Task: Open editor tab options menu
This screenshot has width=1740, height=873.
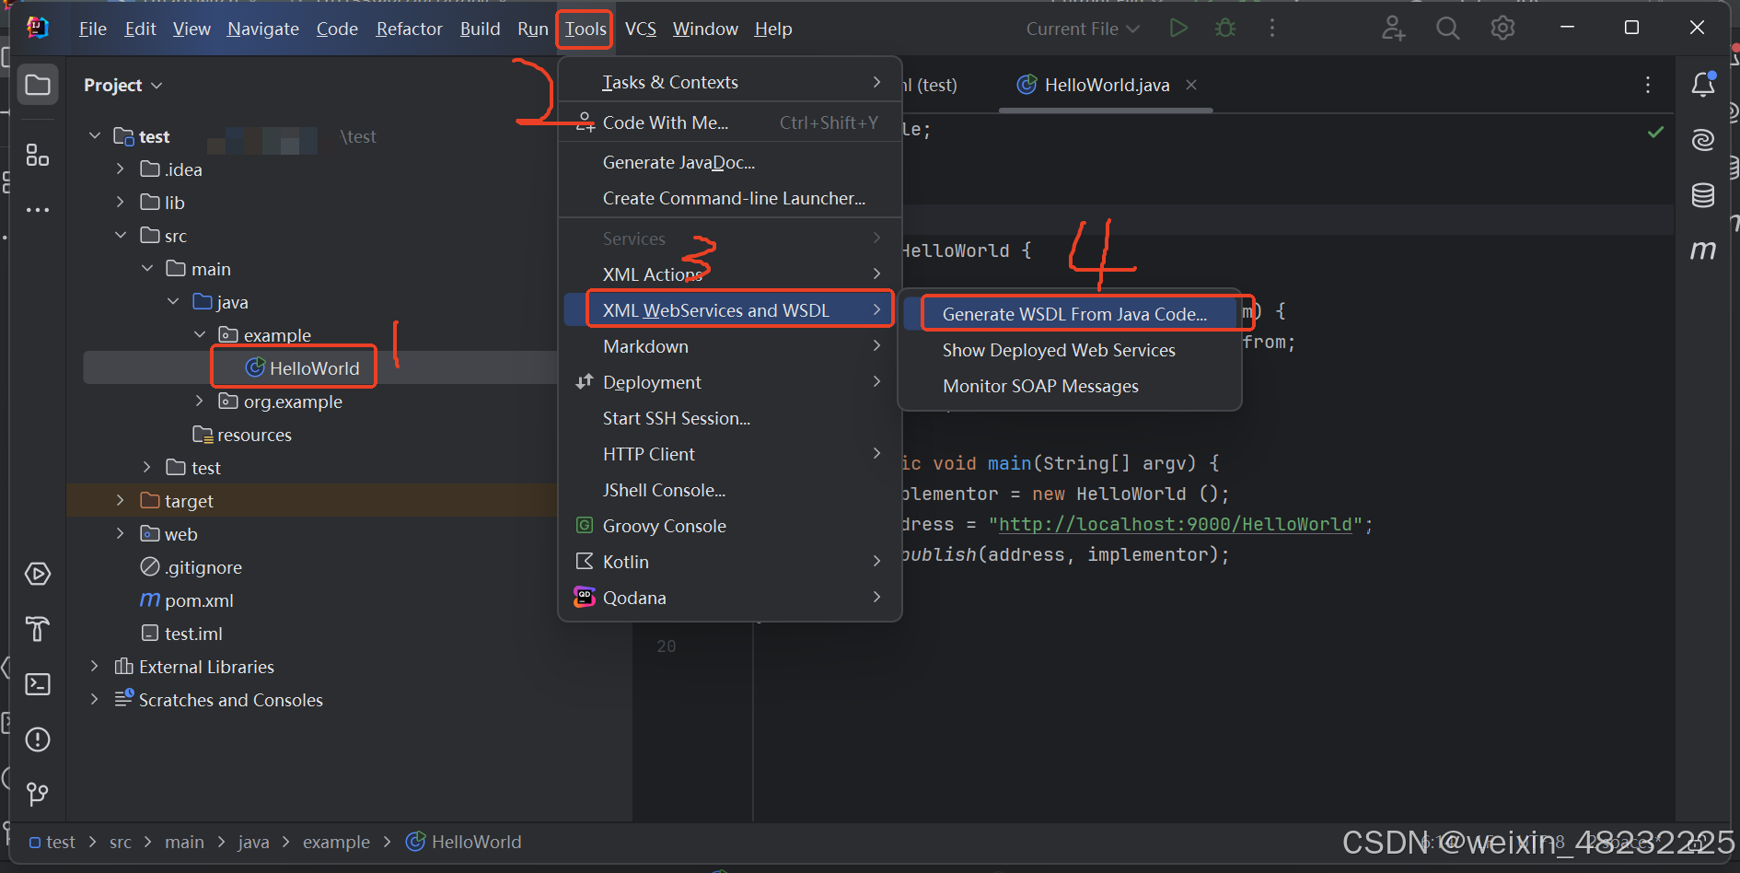Action: point(1648,85)
